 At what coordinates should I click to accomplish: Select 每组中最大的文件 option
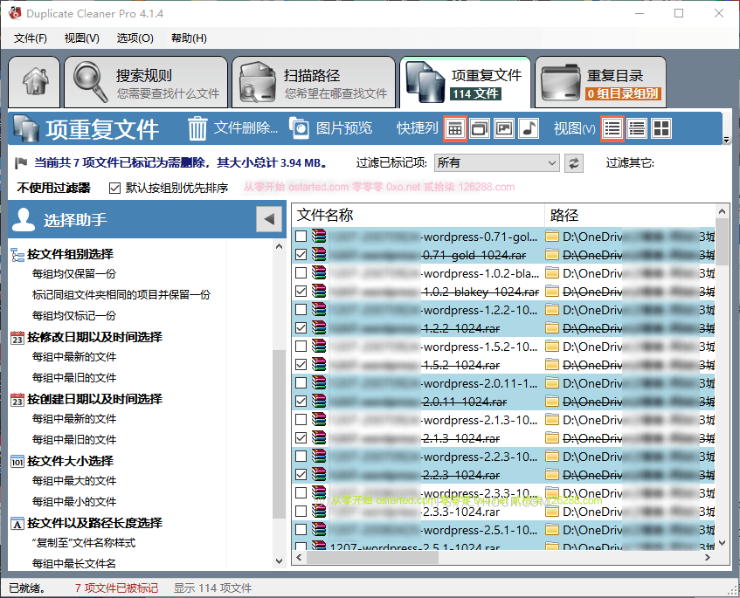point(74,481)
